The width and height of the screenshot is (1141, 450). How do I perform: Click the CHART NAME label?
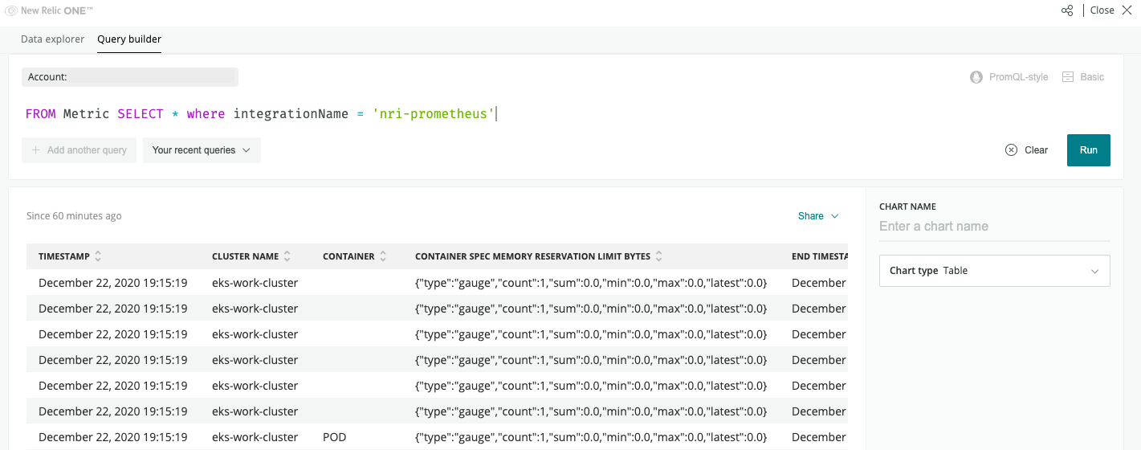[x=907, y=207]
